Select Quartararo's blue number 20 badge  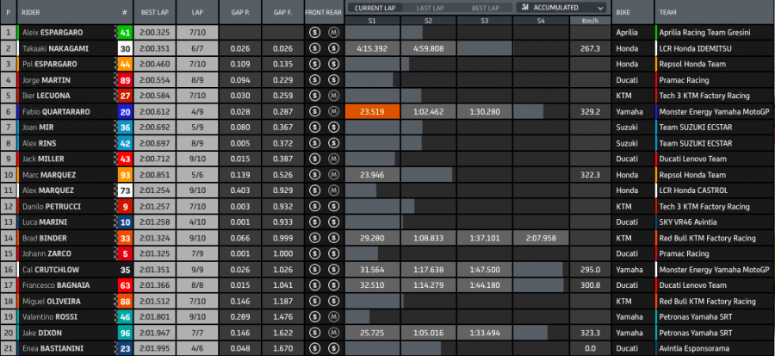(x=125, y=112)
